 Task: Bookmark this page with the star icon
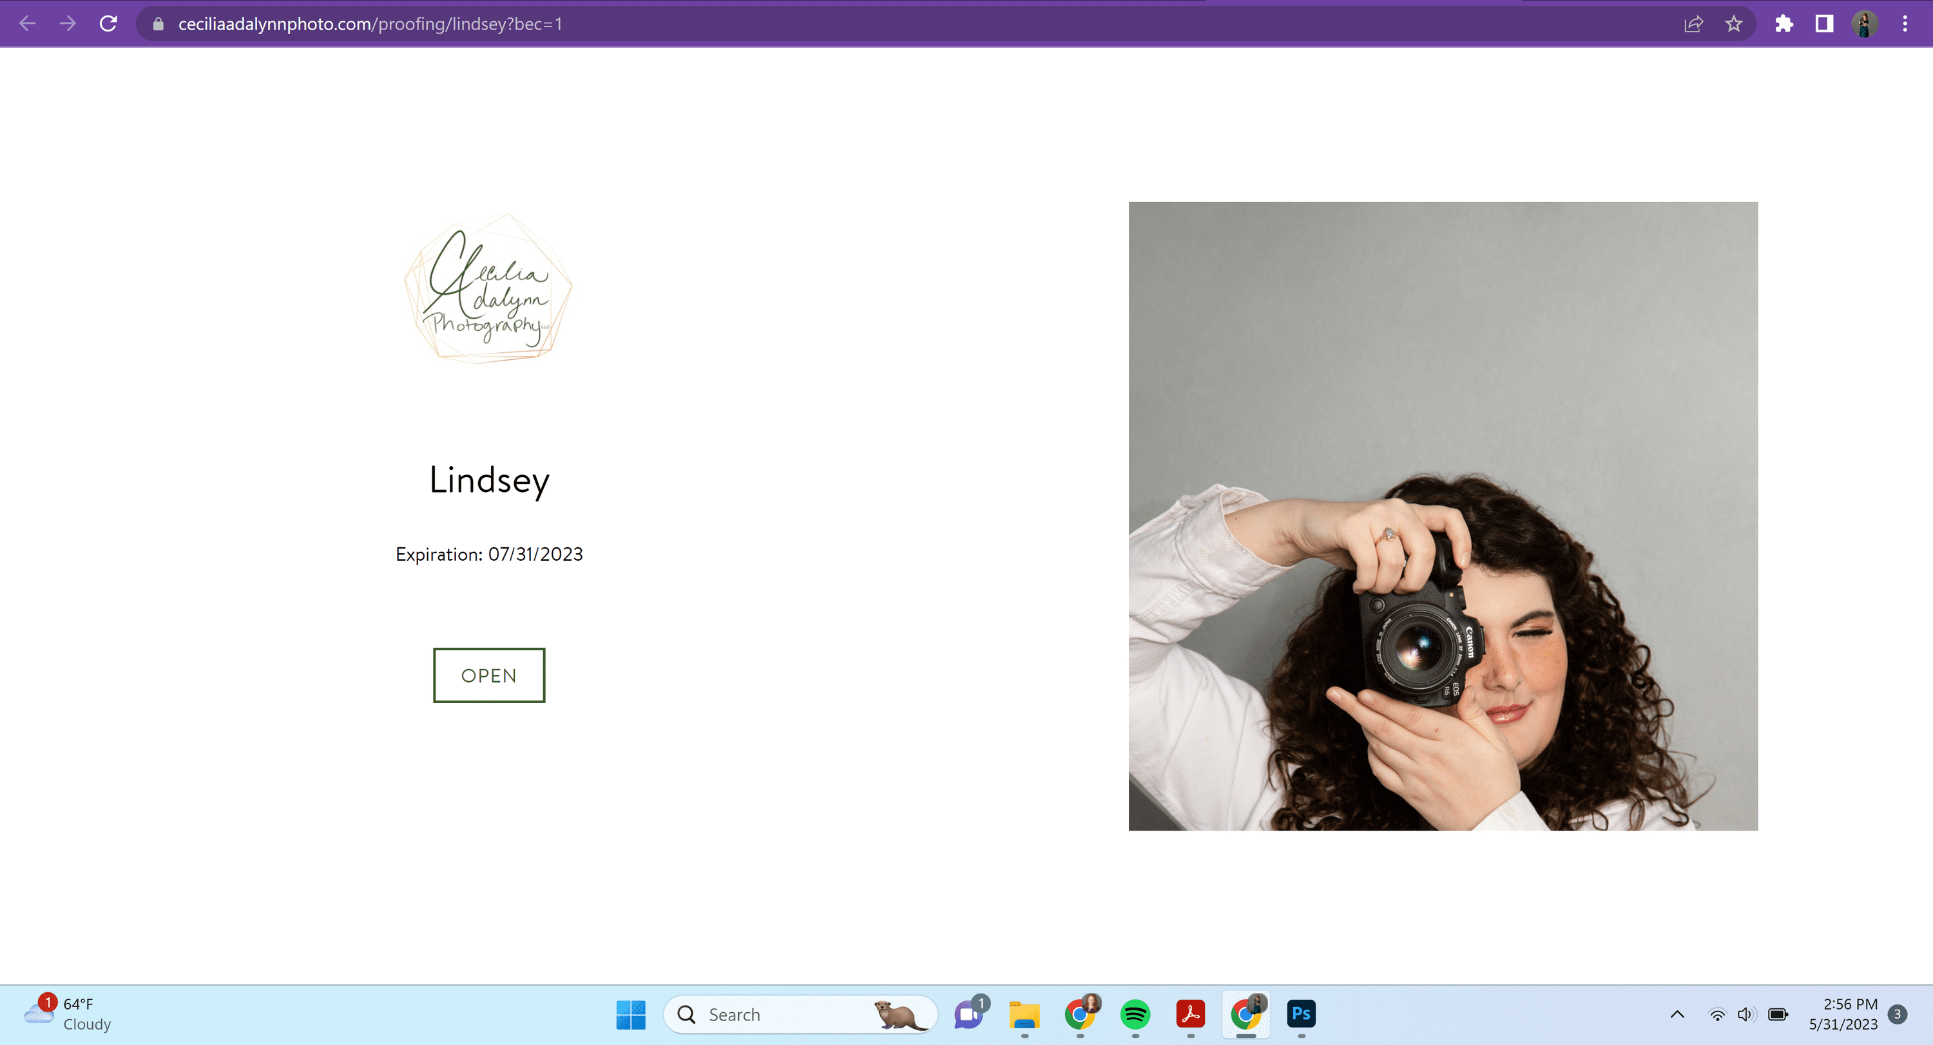(x=1733, y=23)
